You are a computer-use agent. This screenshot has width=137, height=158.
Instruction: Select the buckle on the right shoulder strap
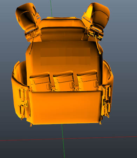(x=96, y=33)
